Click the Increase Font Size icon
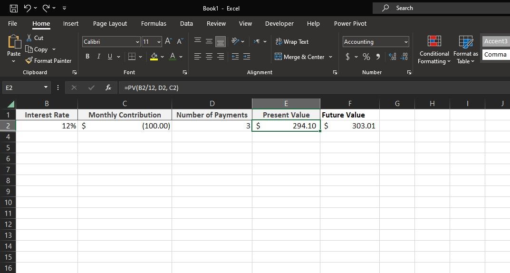This screenshot has height=273, width=510. 169,42
